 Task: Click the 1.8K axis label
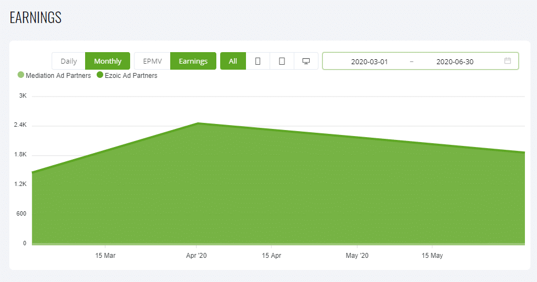coord(20,154)
